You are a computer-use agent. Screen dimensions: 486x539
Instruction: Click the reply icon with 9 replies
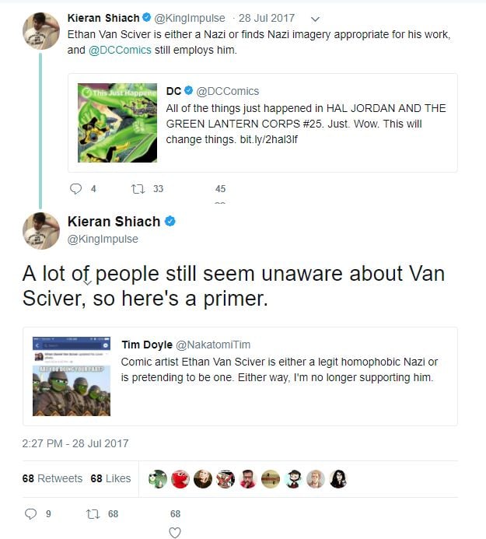click(30, 513)
